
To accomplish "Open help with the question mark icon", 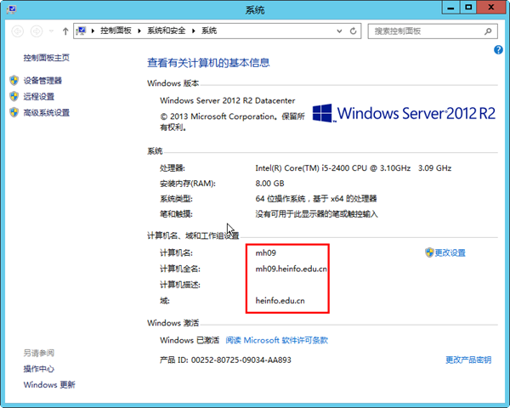I will [498, 50].
